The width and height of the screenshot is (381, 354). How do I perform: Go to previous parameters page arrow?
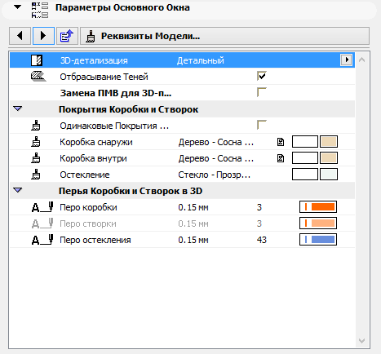pos(20,36)
